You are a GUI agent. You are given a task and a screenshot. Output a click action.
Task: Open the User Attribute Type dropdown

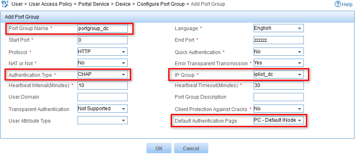(x=103, y=120)
